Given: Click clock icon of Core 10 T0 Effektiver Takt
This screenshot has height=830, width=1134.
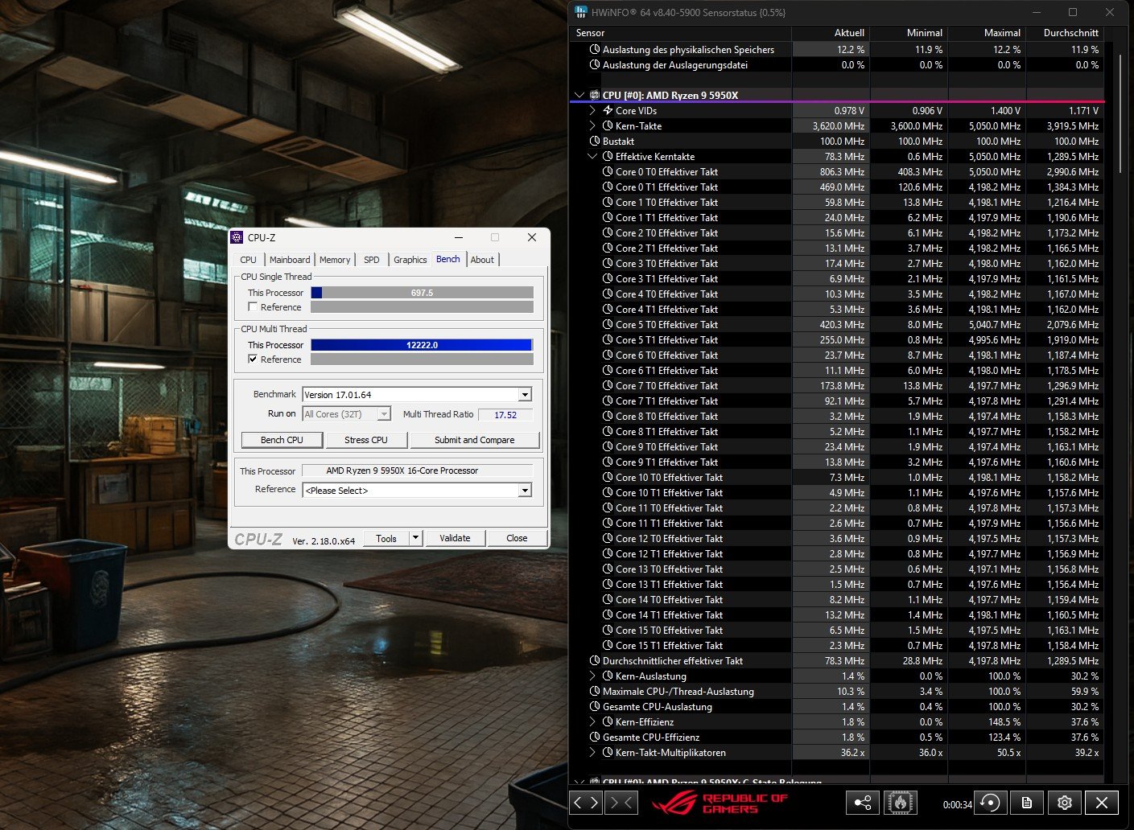Looking at the screenshot, I should pyautogui.click(x=608, y=477).
